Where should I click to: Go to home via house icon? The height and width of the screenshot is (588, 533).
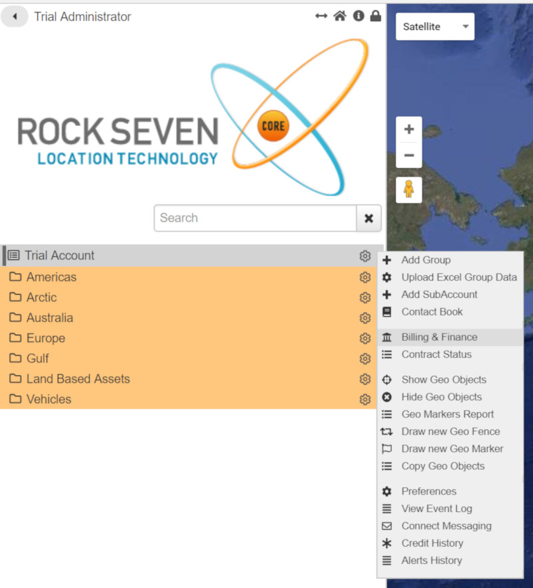pyautogui.click(x=340, y=16)
